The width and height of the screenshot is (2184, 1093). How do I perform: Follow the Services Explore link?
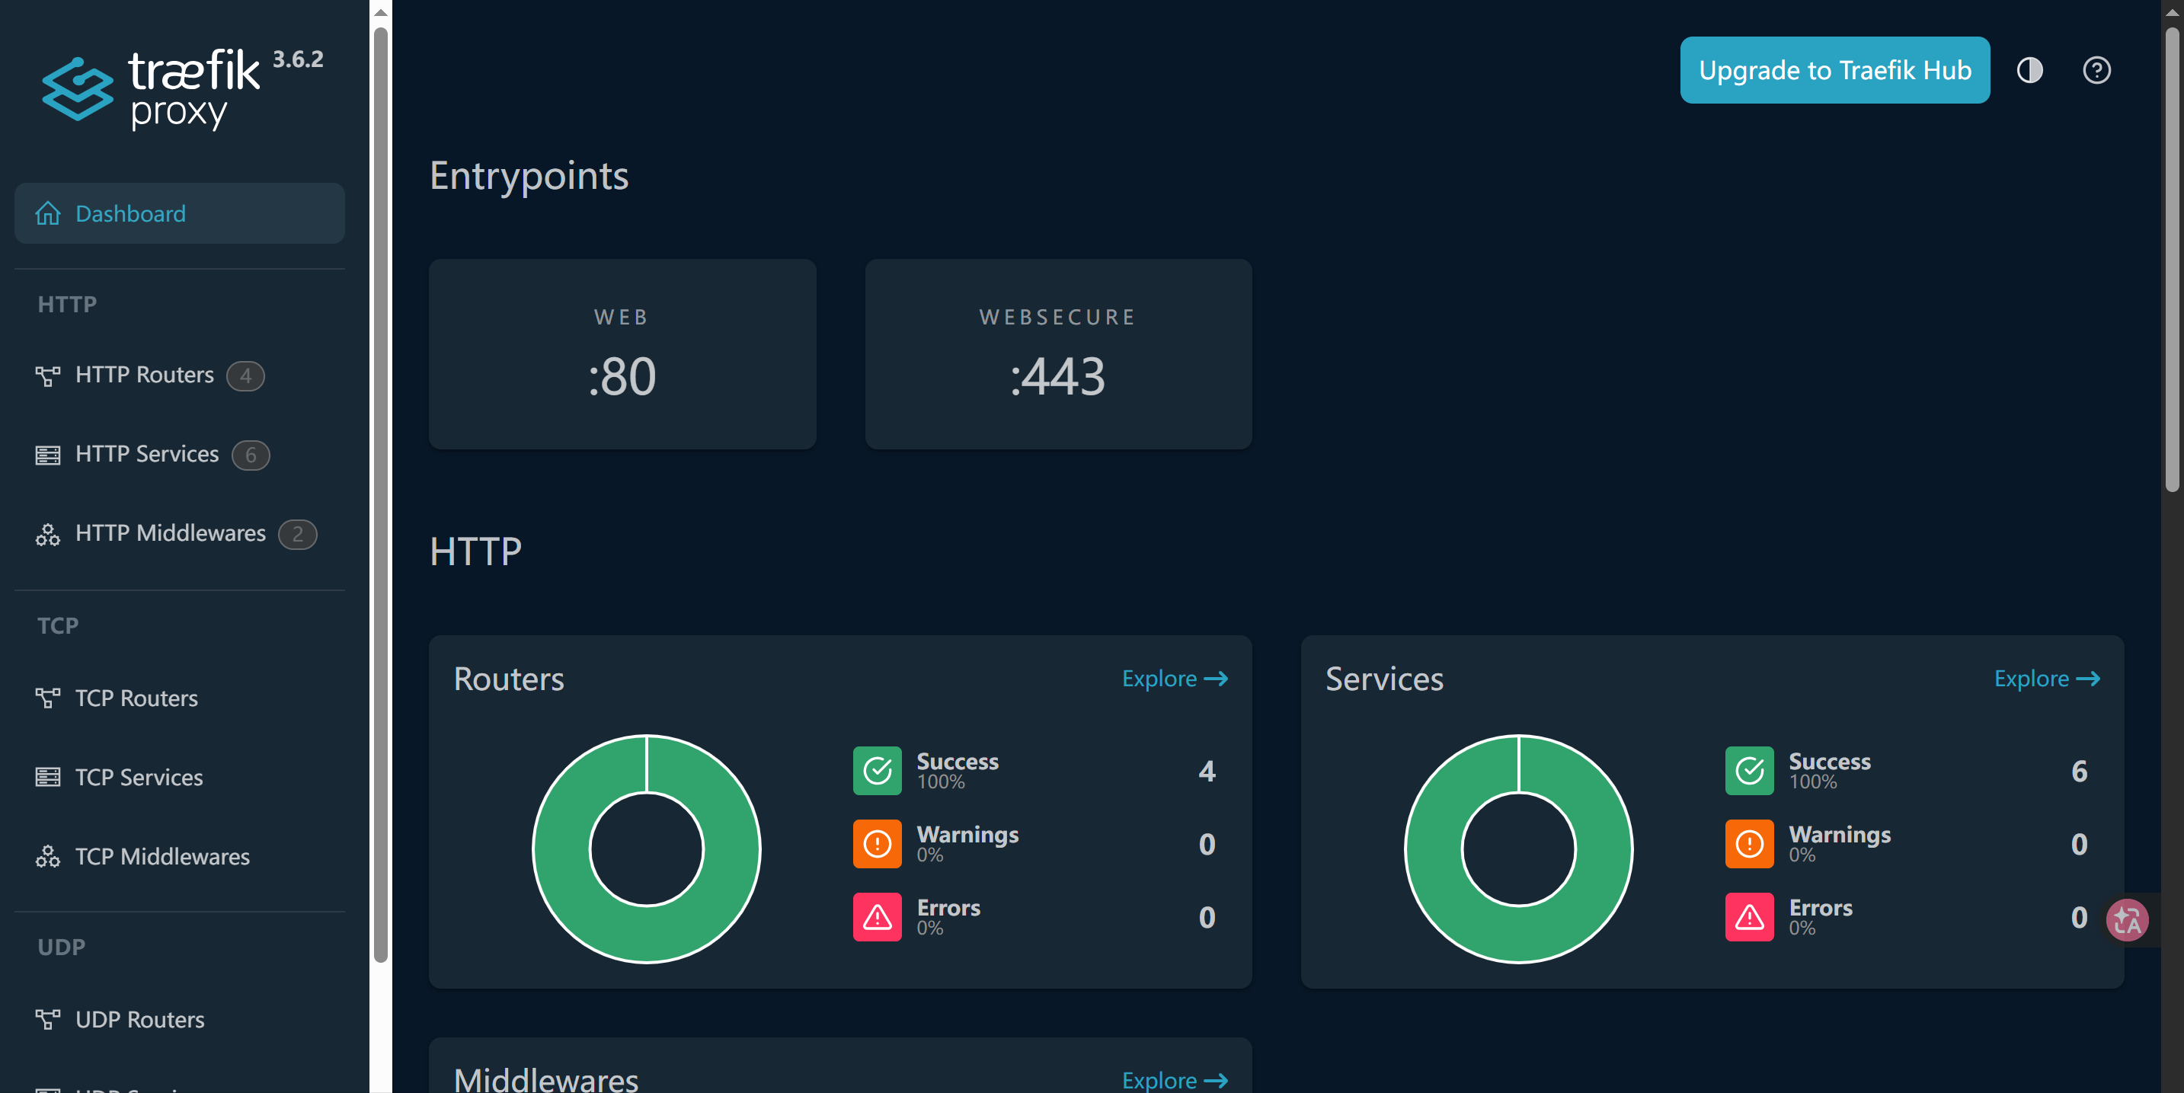(2047, 679)
